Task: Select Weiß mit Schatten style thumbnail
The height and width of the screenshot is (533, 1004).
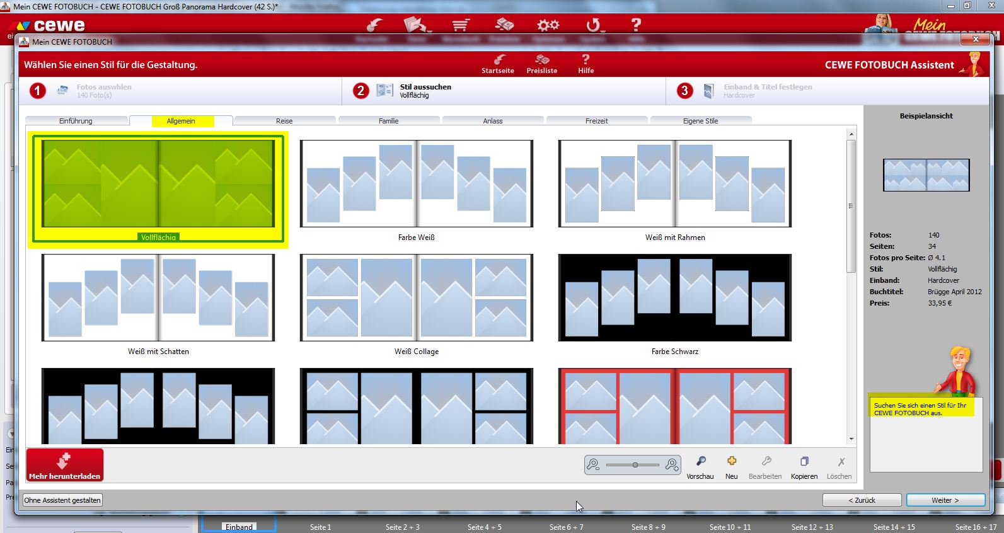Action: (158, 297)
